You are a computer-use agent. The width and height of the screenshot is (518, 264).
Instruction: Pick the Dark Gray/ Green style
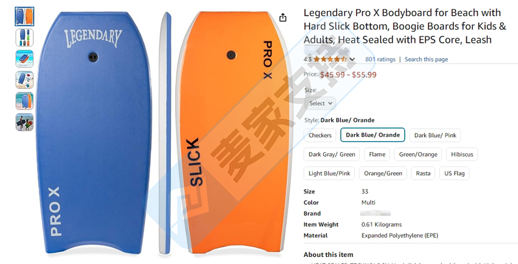click(332, 154)
